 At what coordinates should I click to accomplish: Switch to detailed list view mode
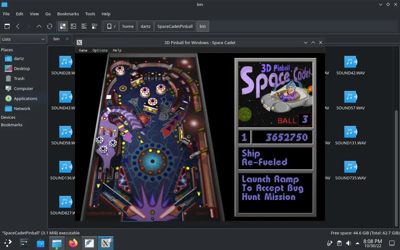(x=95, y=26)
